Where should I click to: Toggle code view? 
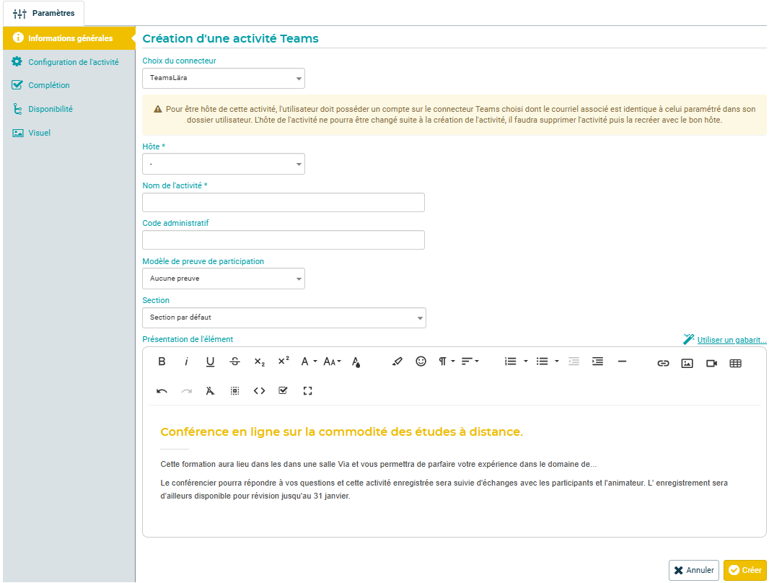click(x=260, y=391)
